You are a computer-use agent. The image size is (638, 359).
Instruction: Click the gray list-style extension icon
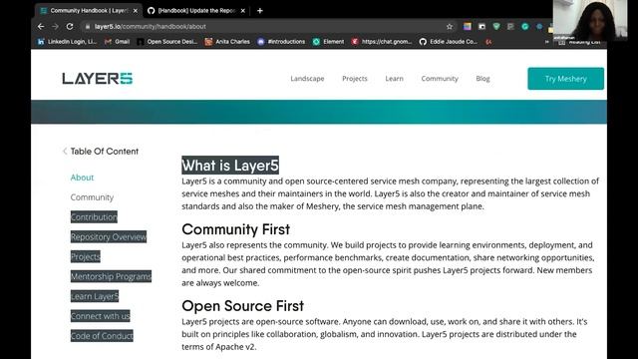coord(510,27)
